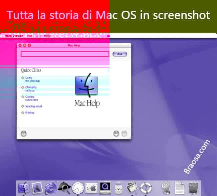
Task: Click the question mark help center button
Action: point(24,133)
